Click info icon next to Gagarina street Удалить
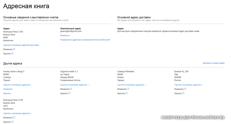 tap(70, 93)
